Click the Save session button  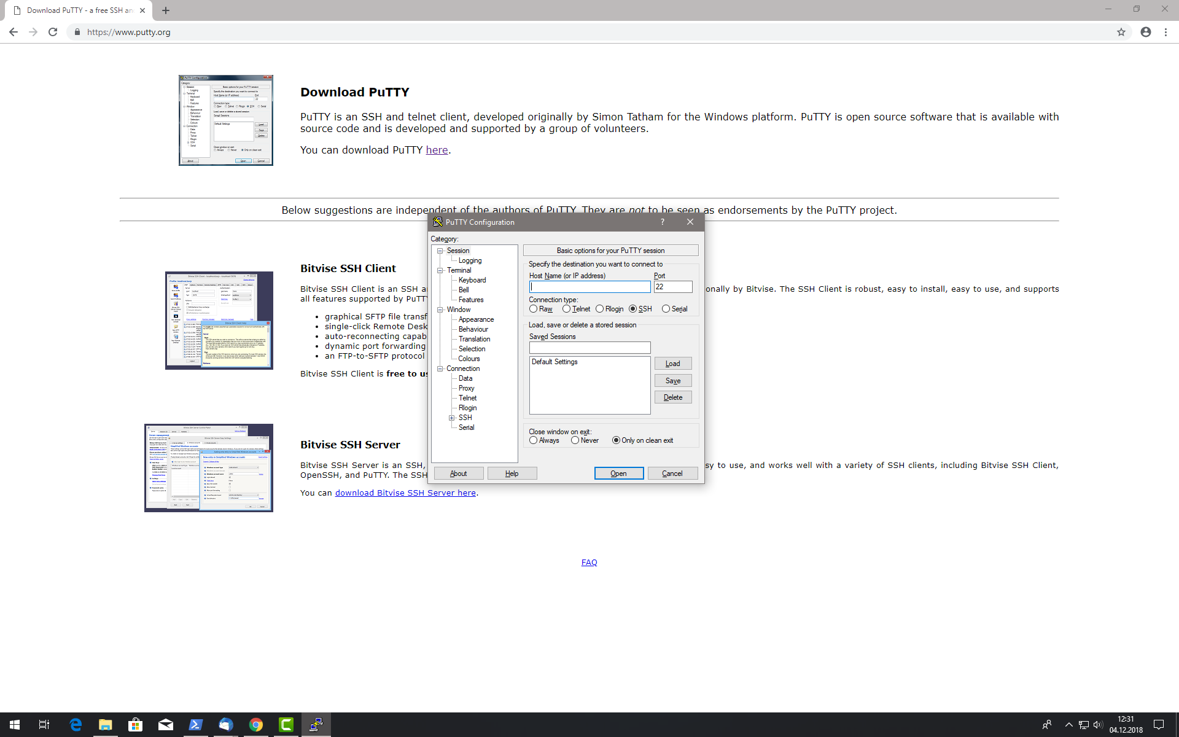673,381
